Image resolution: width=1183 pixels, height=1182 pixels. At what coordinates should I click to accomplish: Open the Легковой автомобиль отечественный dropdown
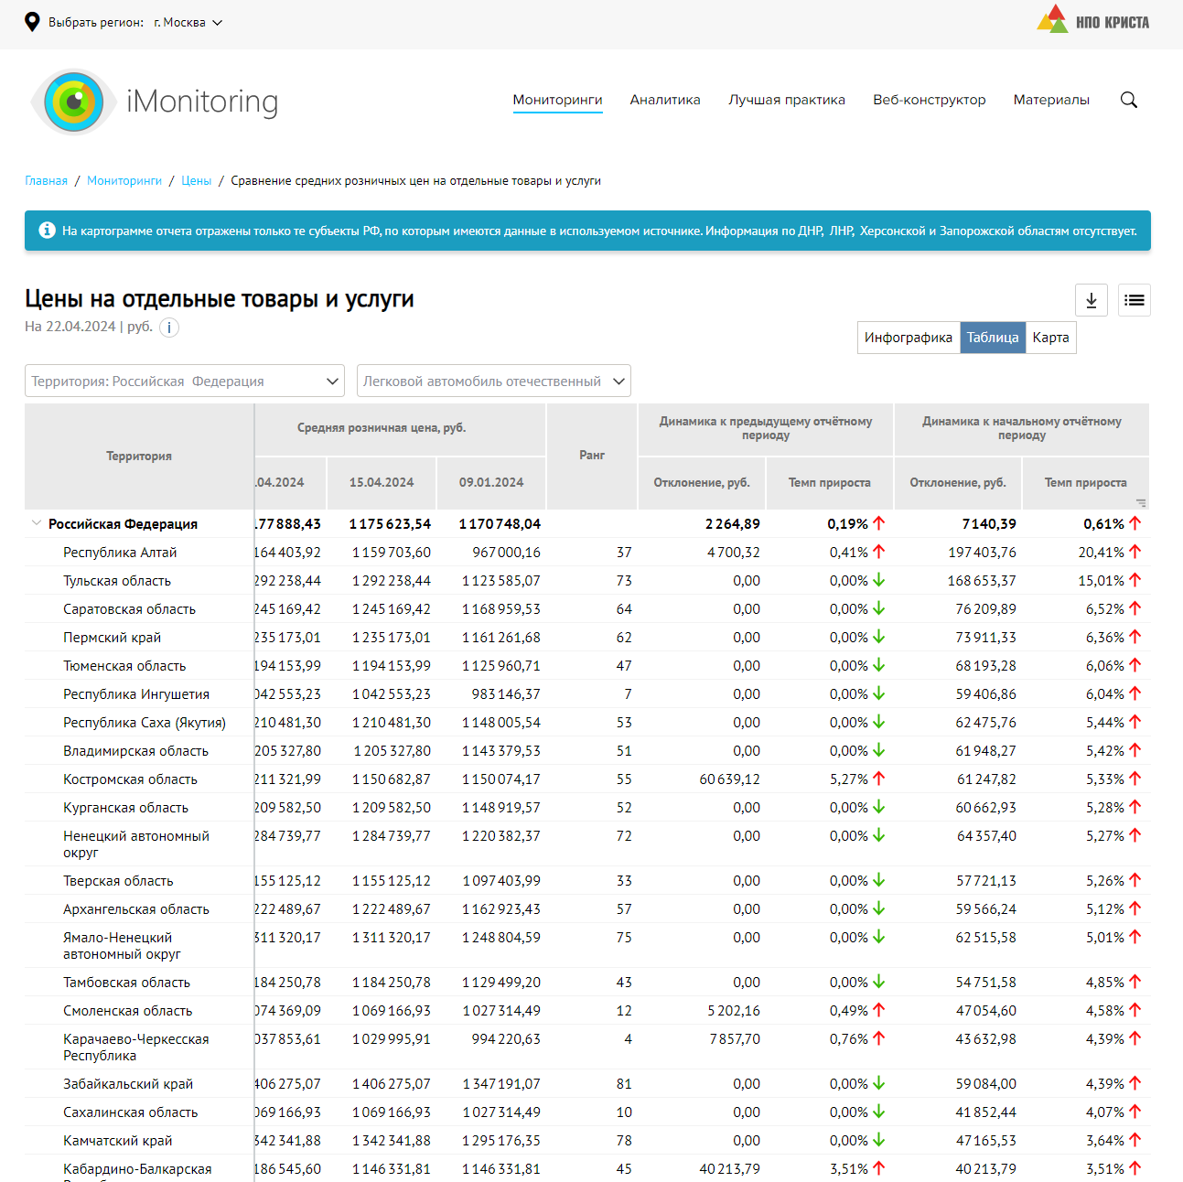[x=493, y=381]
